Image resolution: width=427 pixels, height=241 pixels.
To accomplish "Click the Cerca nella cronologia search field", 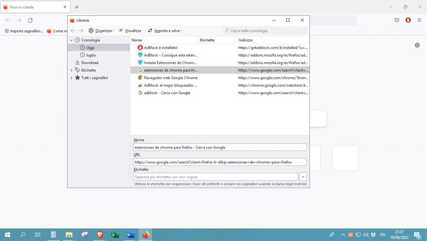I will coord(266,30).
